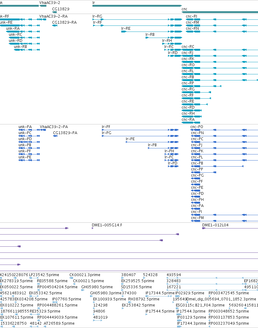This screenshot has height=328, width=258.
Task: Select EST IP07760.5prime
Action: [x=67, y=299]
